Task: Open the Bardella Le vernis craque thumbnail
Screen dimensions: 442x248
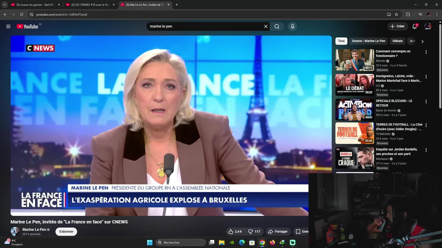Action: [355, 158]
